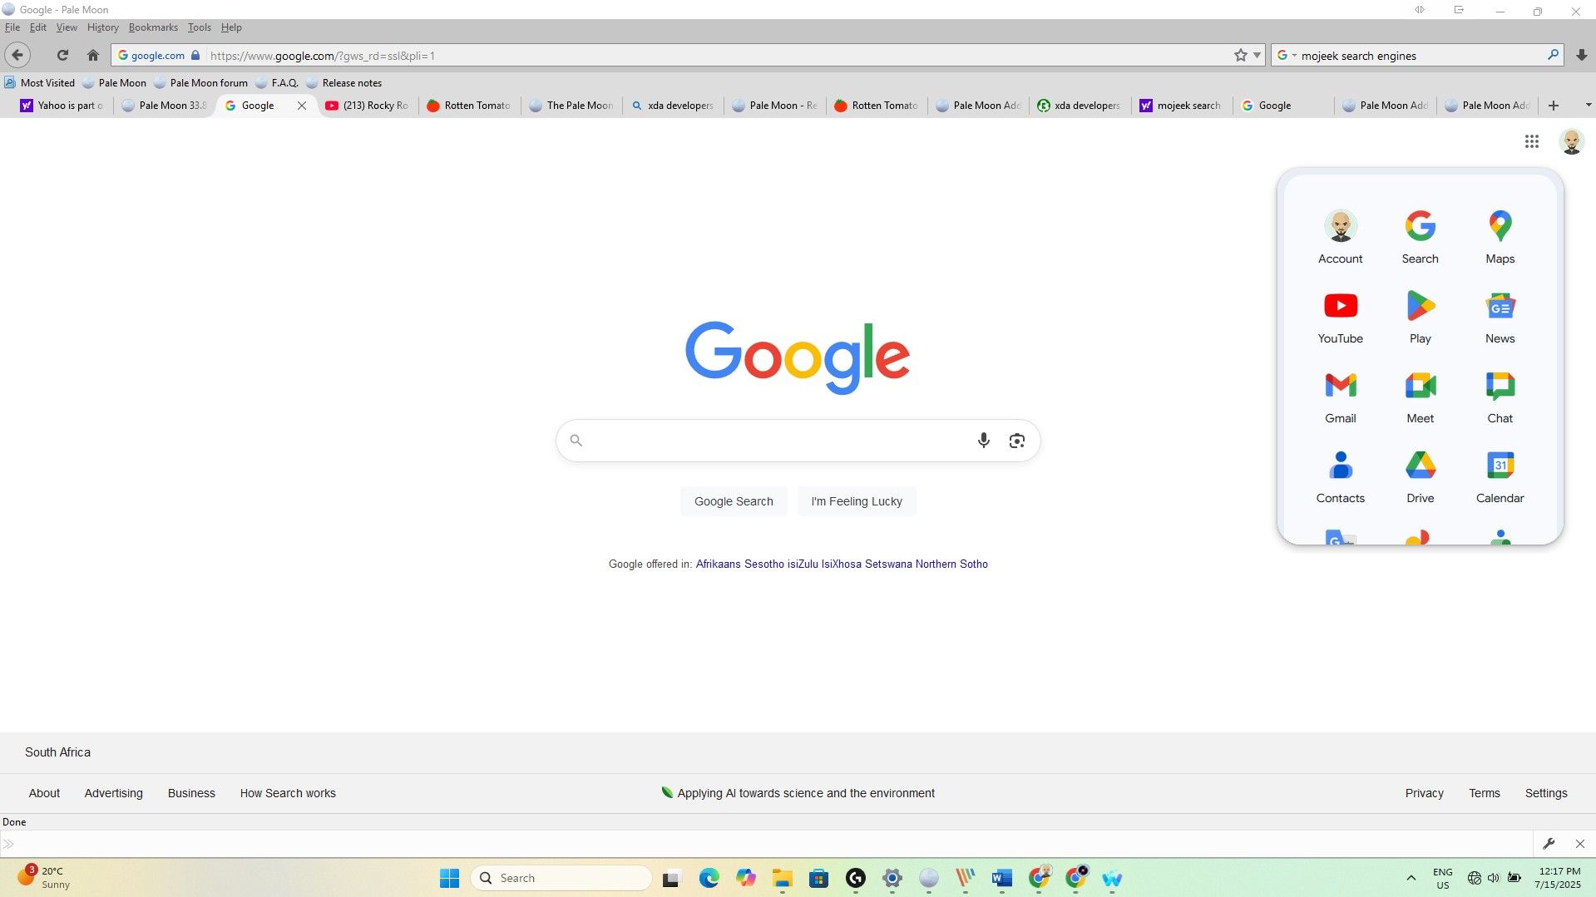Open the Pale Moon forum bookmark
Image resolution: width=1596 pixels, height=897 pixels.
(200, 83)
